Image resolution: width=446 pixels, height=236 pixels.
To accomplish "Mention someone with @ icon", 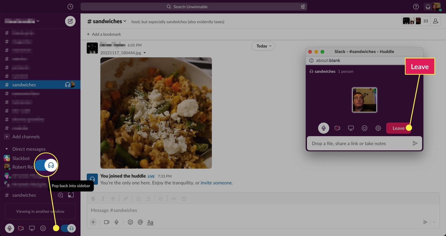I will [x=140, y=222].
